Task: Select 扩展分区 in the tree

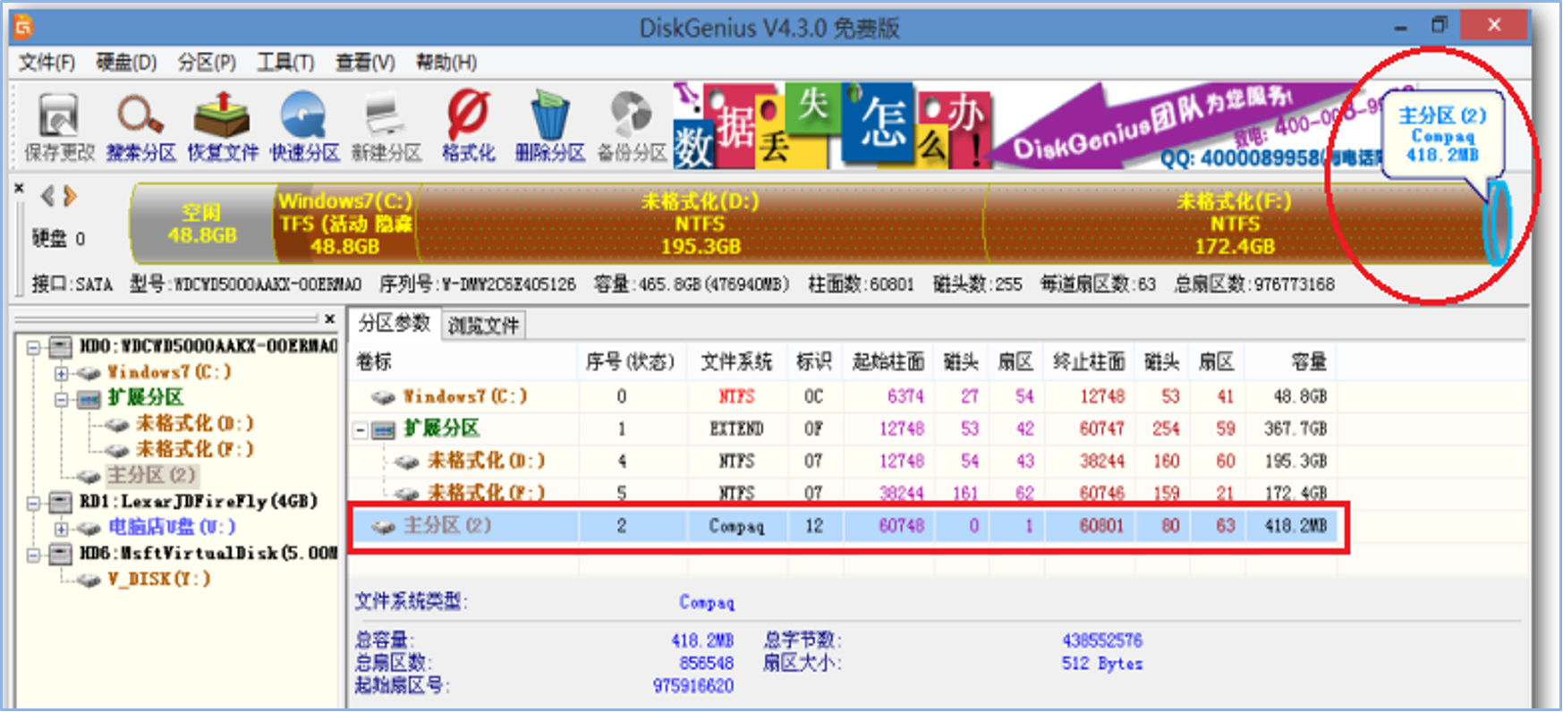Action: 145,398
